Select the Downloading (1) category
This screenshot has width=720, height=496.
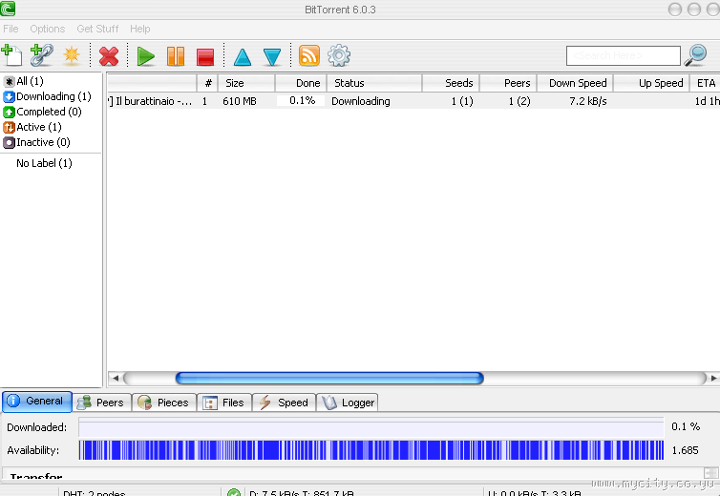47,96
